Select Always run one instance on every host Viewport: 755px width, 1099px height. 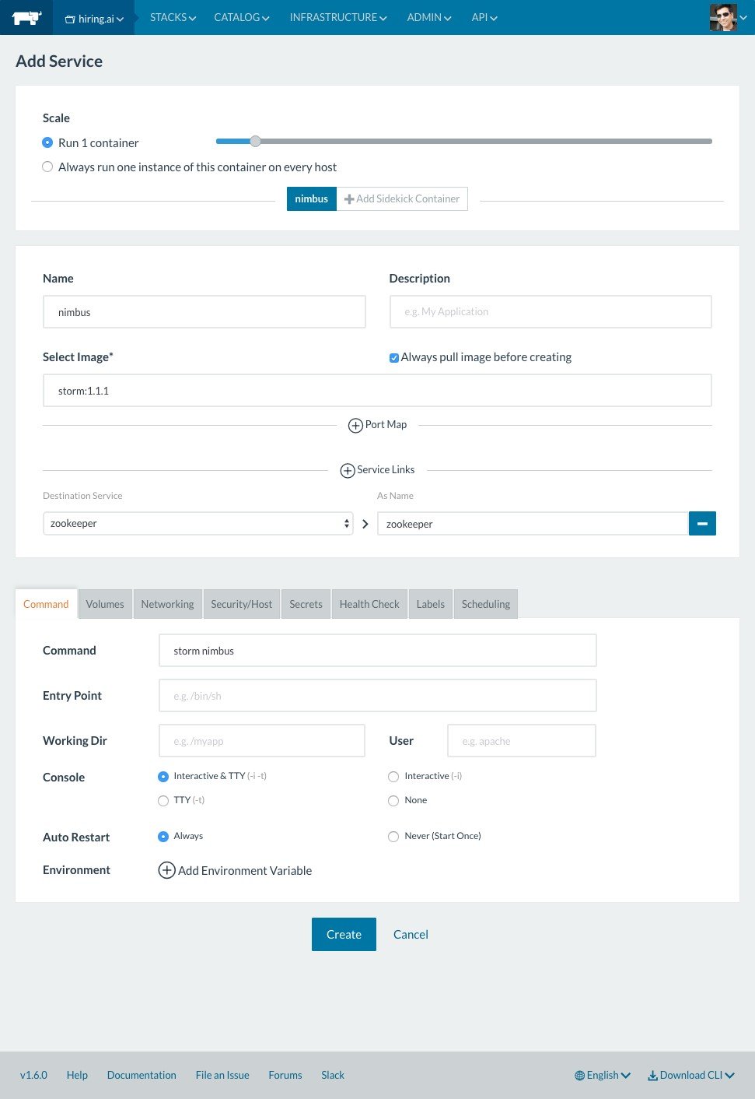point(47,167)
